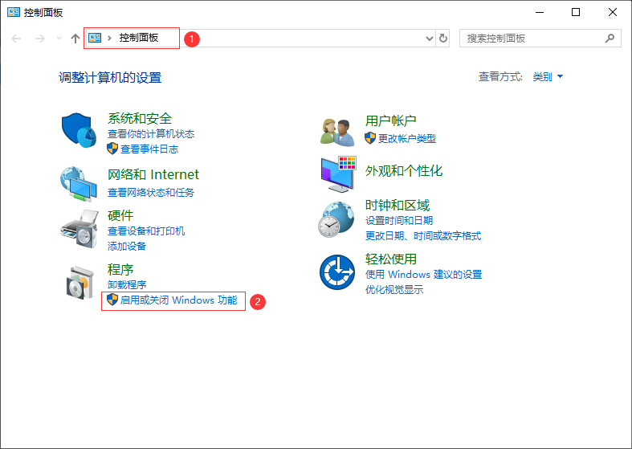Expand the chevron before 控制面板 in address bar
The height and width of the screenshot is (449, 632).
pyautogui.click(x=109, y=39)
